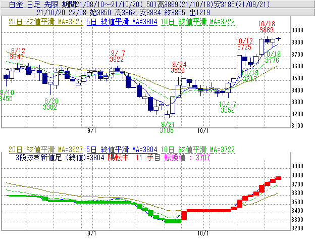
Task: Click the 9/7 high label 3622
Action: point(117,59)
